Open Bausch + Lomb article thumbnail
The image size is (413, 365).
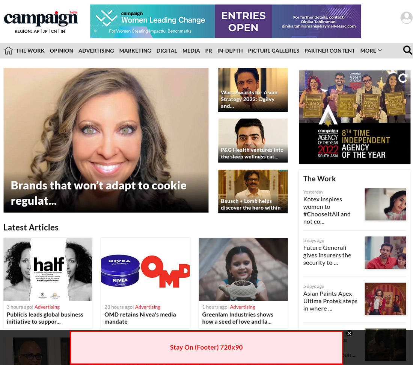coord(253,191)
